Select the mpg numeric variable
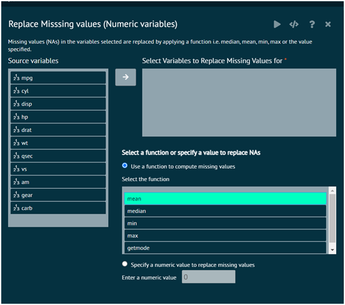Viewport: 345px width, 305px height. (58, 77)
